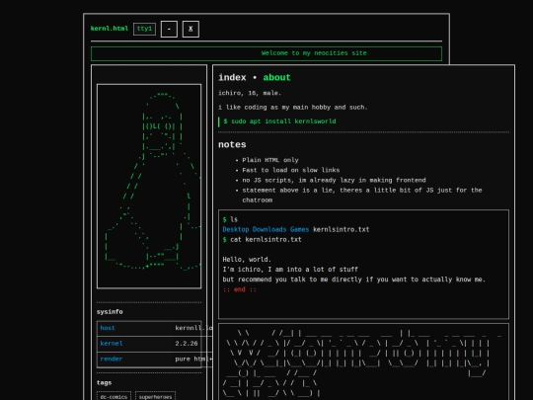Viewport: 533px width, 400px height.
Task: Click the 'ichiro, 16, male.' line
Action: [250, 93]
